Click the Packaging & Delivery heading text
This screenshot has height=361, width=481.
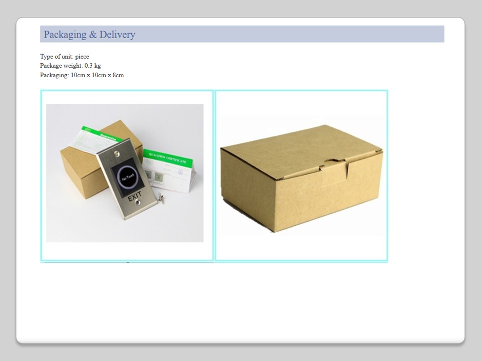pos(89,35)
